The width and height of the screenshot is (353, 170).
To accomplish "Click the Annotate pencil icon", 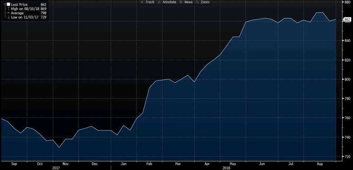I will [x=159, y=2].
